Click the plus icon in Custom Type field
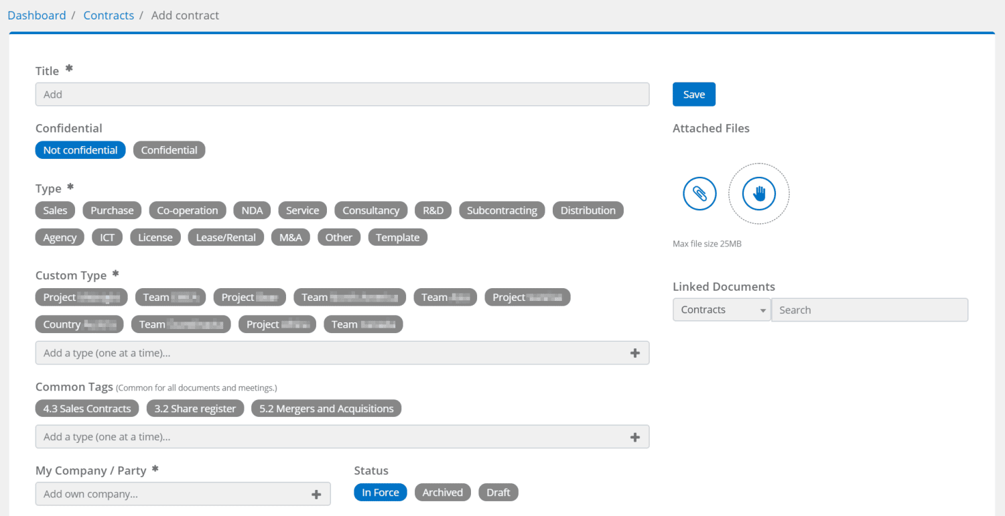 (634, 352)
